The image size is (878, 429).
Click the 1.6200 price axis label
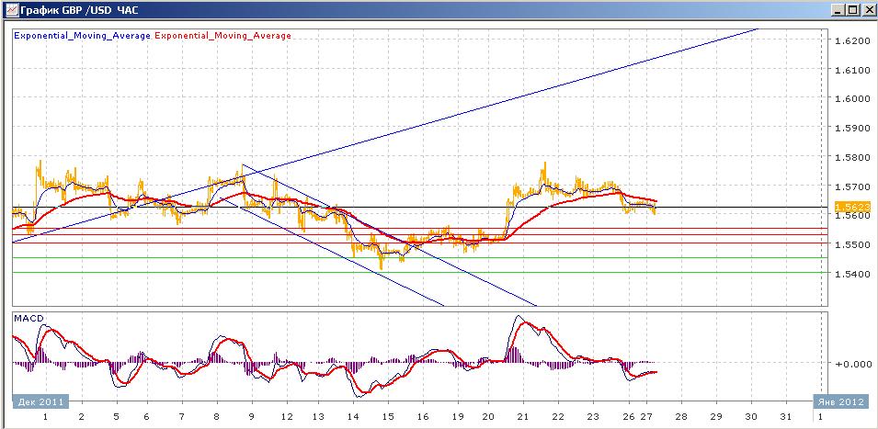850,40
